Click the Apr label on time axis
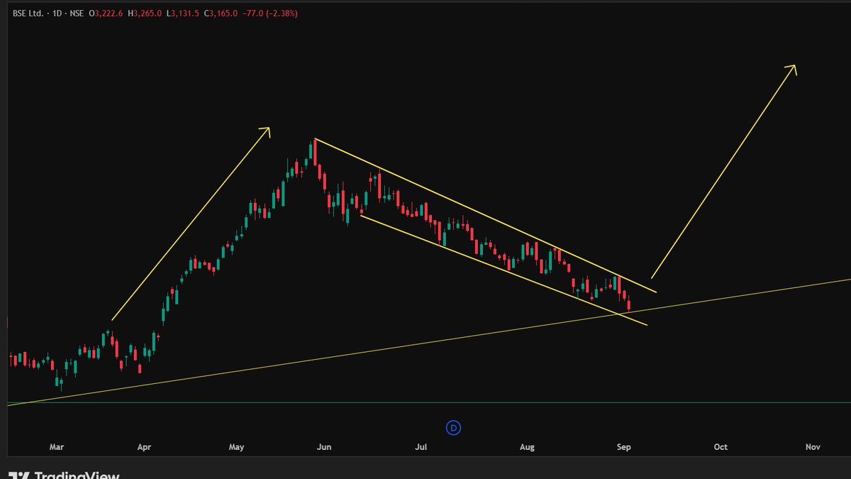The height and width of the screenshot is (479, 851). pos(144,447)
